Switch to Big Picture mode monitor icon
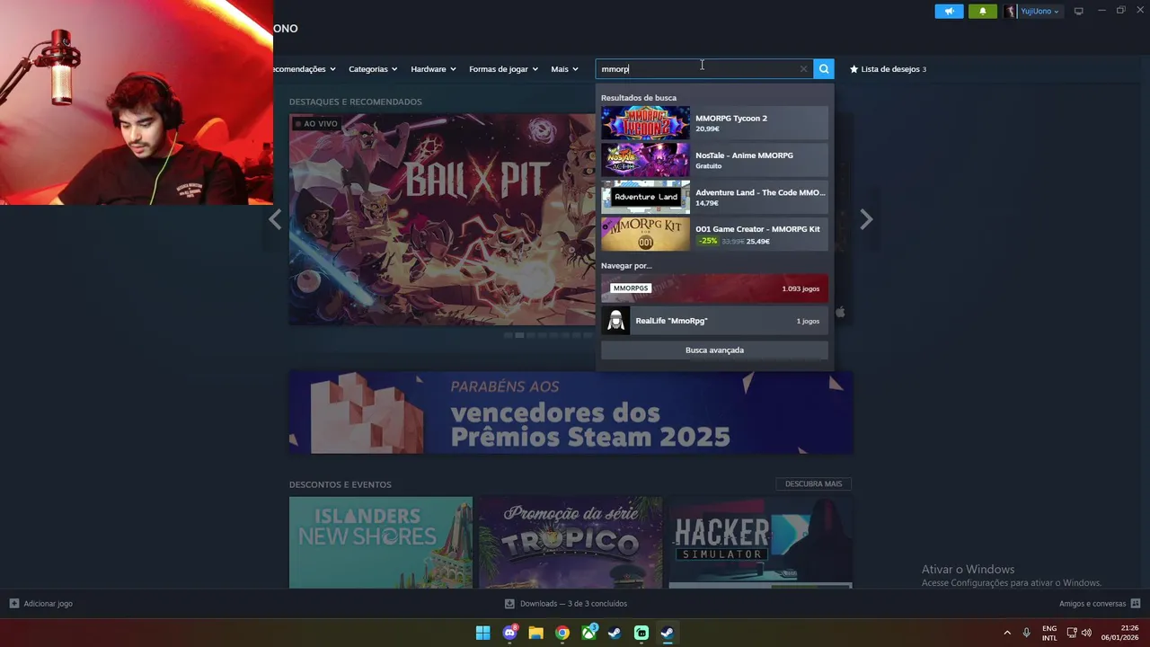Image resolution: width=1150 pixels, height=647 pixels. pyautogui.click(x=1078, y=12)
